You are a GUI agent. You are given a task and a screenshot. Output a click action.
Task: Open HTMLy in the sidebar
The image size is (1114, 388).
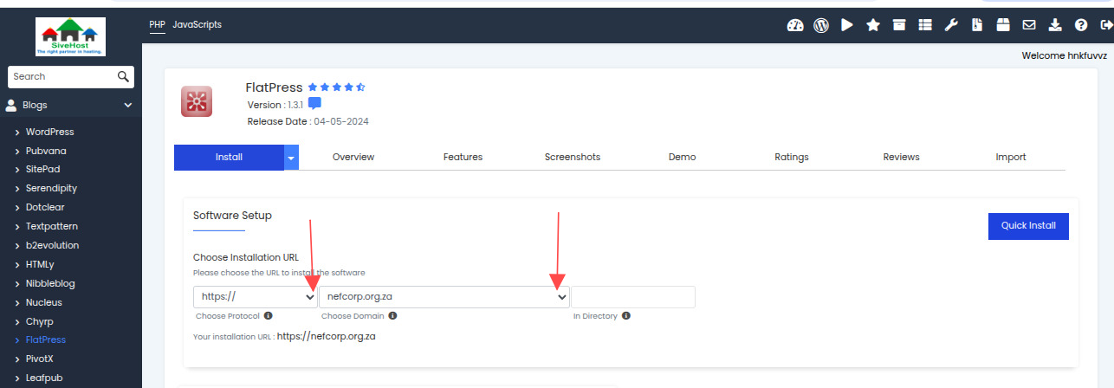(40, 264)
